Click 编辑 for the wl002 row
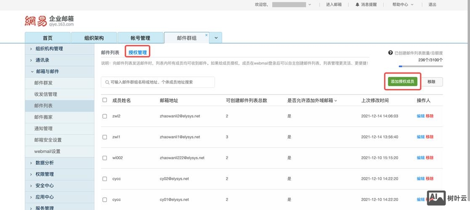 (x=420, y=158)
